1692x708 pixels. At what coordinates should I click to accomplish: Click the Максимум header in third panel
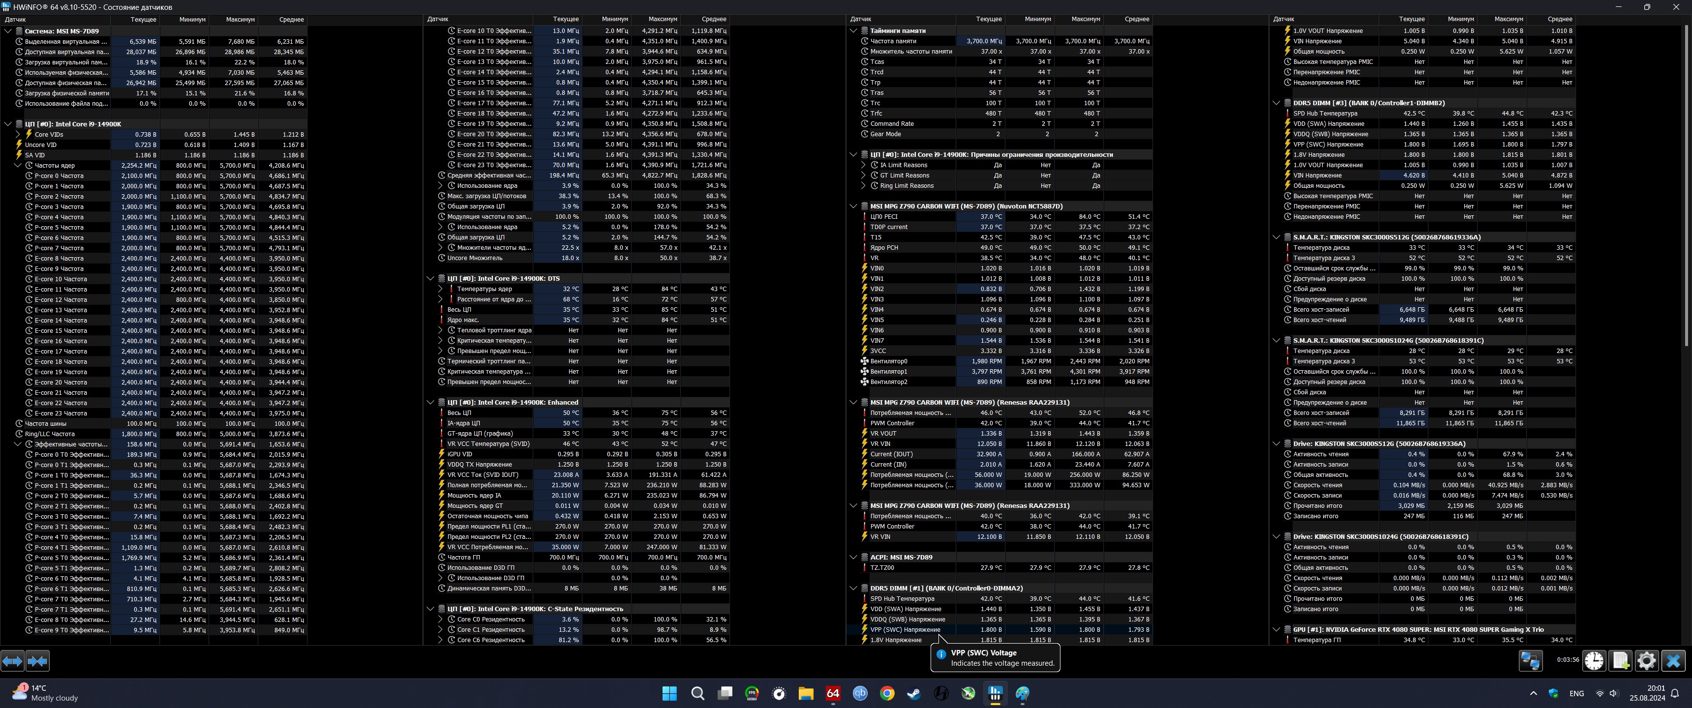[x=1085, y=20]
